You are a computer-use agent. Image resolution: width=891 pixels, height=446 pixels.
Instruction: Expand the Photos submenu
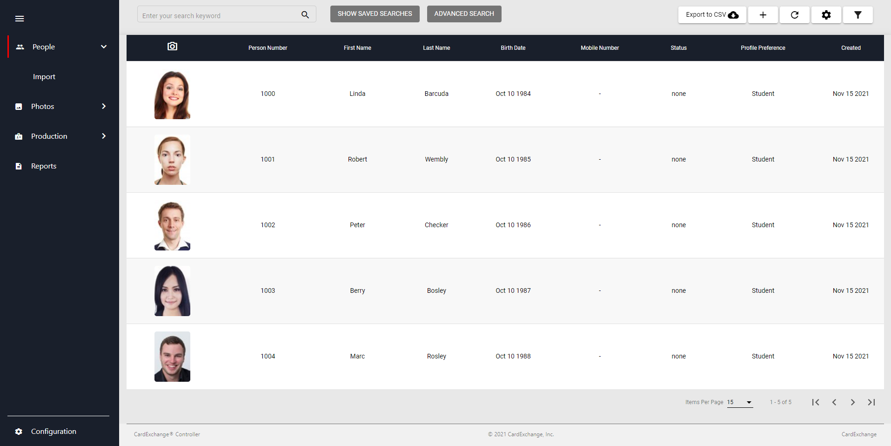(x=104, y=107)
